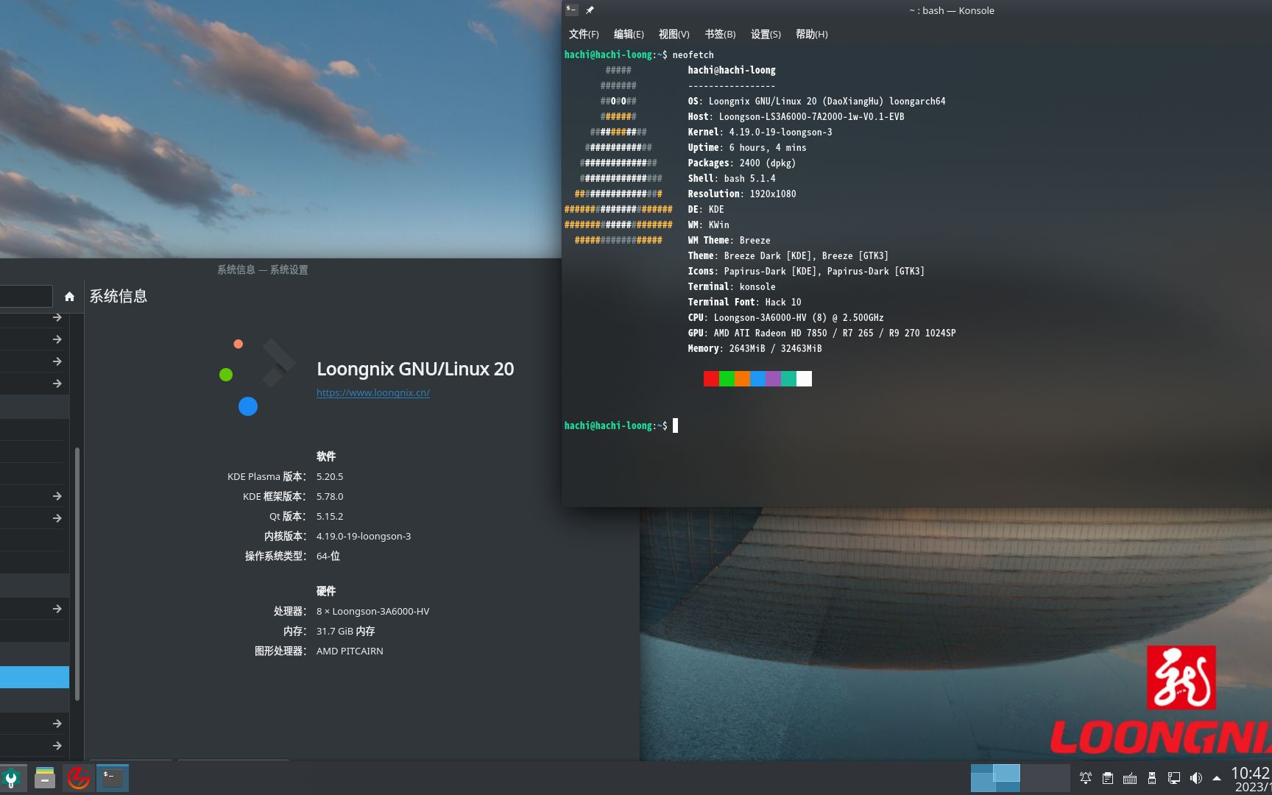Pin the Konsole window using the pin icon
This screenshot has height=795, width=1272.
pos(589,10)
